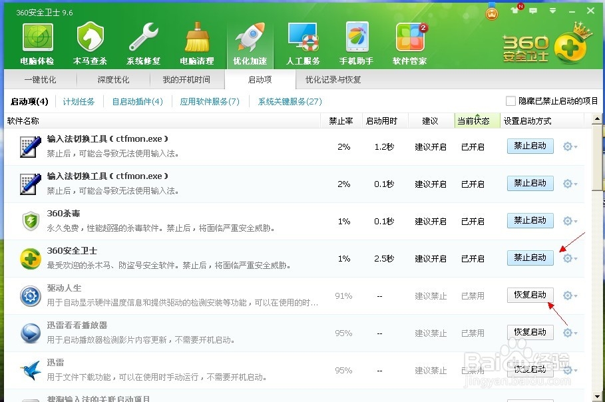Click first ctfmon.exe pen icon
The image size is (605, 402).
[x=31, y=146]
